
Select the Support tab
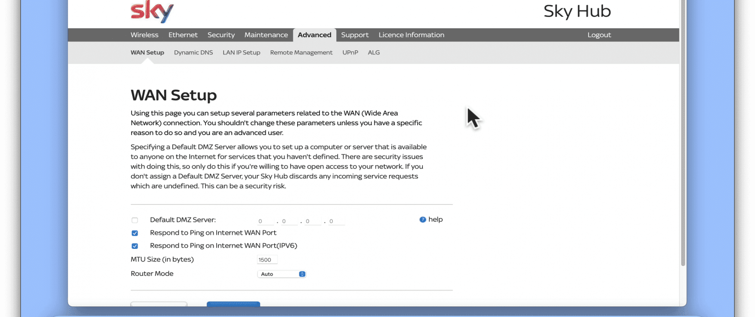coord(354,35)
